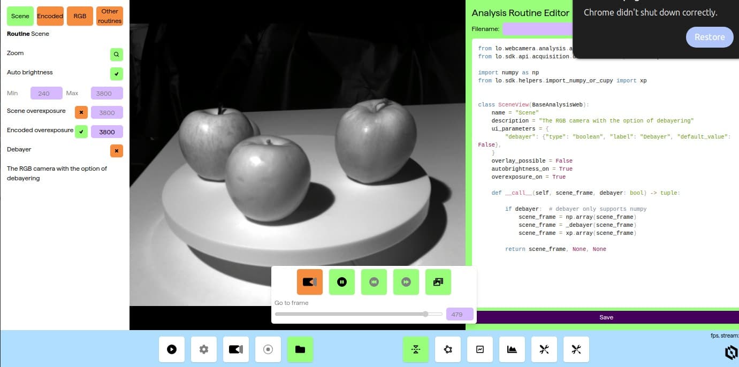
Task: Click the Save button in Analysis Routine Editor
Action: [x=606, y=317]
